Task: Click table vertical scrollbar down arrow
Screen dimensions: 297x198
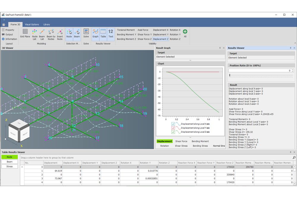Action: 295,184
